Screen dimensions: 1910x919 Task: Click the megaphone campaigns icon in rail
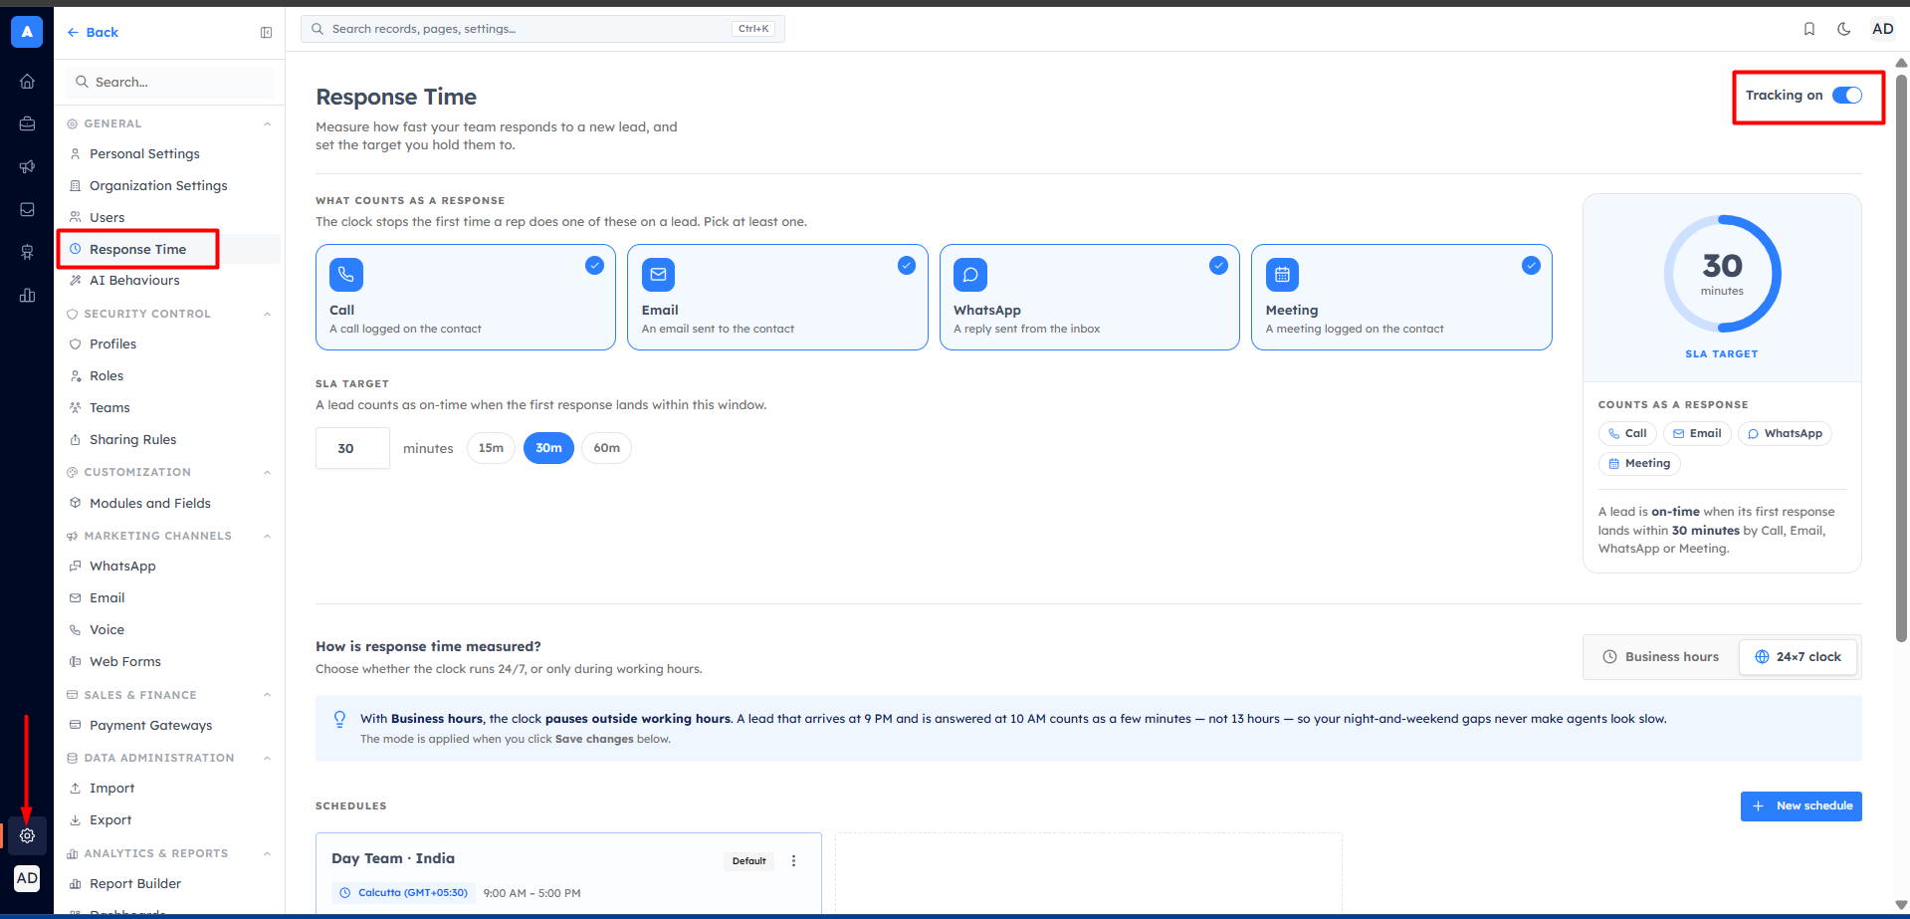[27, 166]
